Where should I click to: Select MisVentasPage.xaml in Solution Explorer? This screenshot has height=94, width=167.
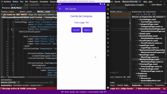tap(149, 60)
